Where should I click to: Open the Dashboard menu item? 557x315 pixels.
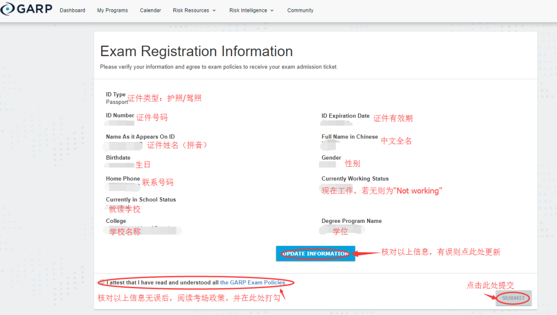coord(73,10)
